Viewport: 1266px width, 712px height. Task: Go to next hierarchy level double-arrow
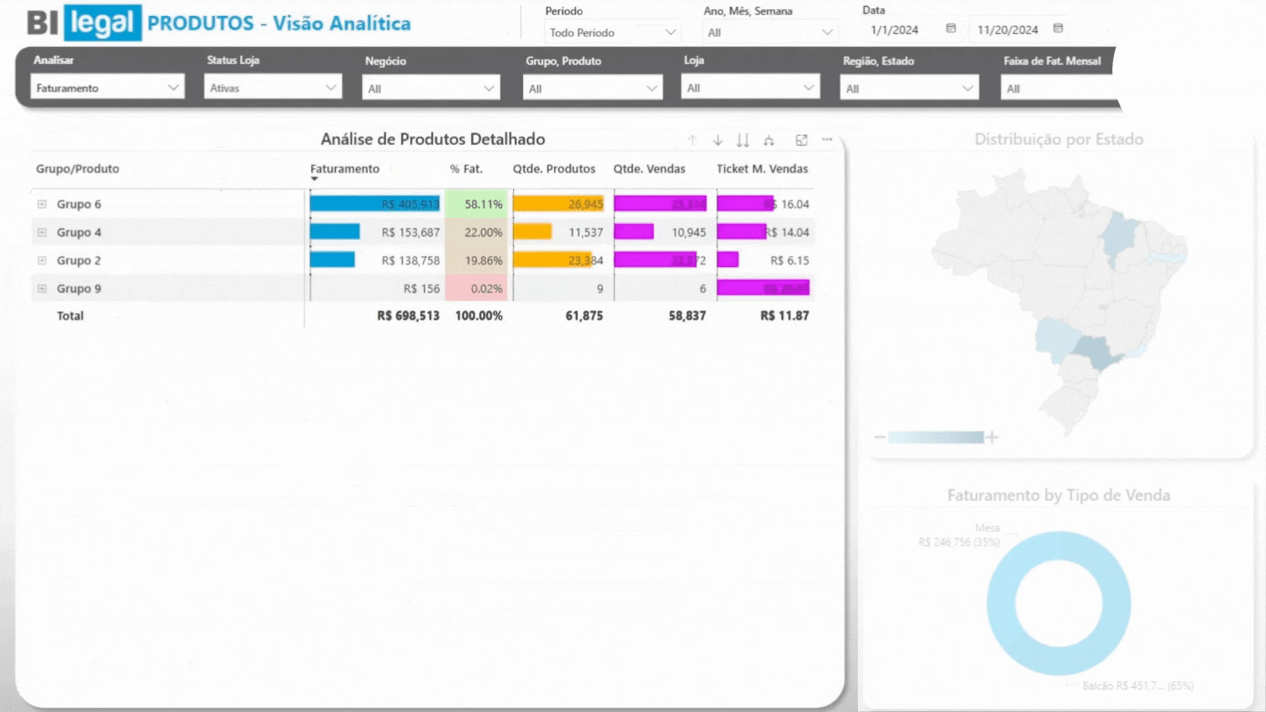tap(742, 140)
